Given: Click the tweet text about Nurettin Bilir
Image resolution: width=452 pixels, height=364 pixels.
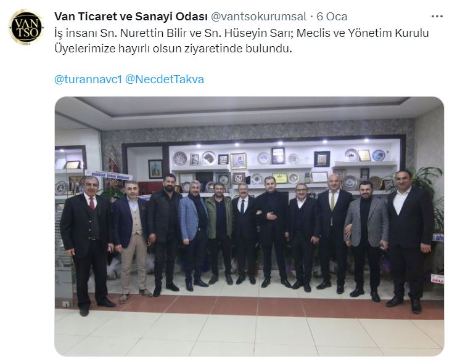Looking at the screenshot, I should (x=242, y=41).
